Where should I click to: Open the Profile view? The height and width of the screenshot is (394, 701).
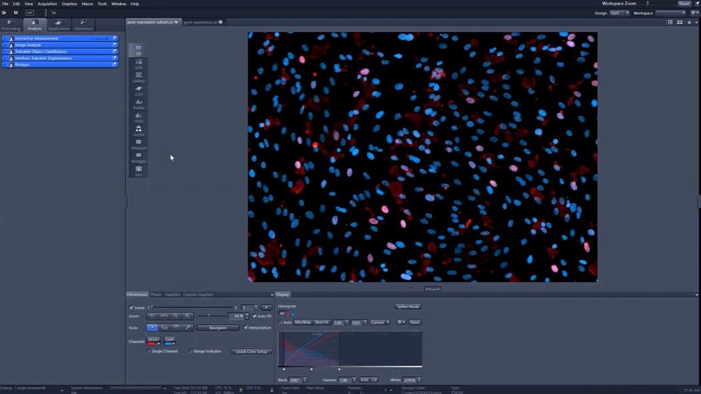coord(139,104)
